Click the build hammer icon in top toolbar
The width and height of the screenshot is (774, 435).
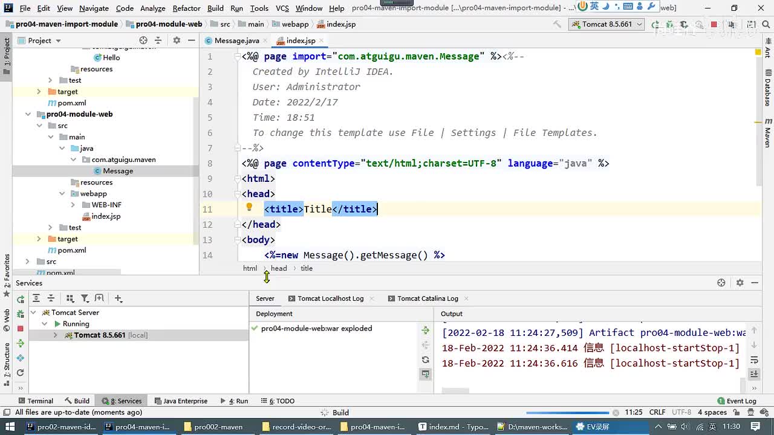[x=557, y=24]
